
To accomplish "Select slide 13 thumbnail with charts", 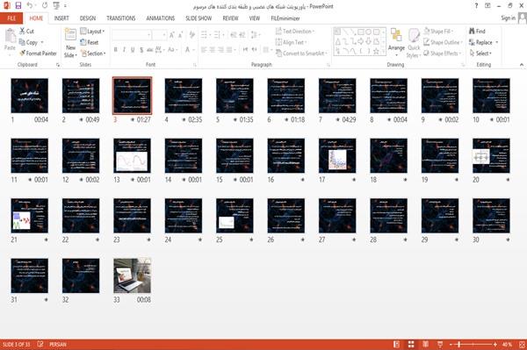I will (132, 156).
